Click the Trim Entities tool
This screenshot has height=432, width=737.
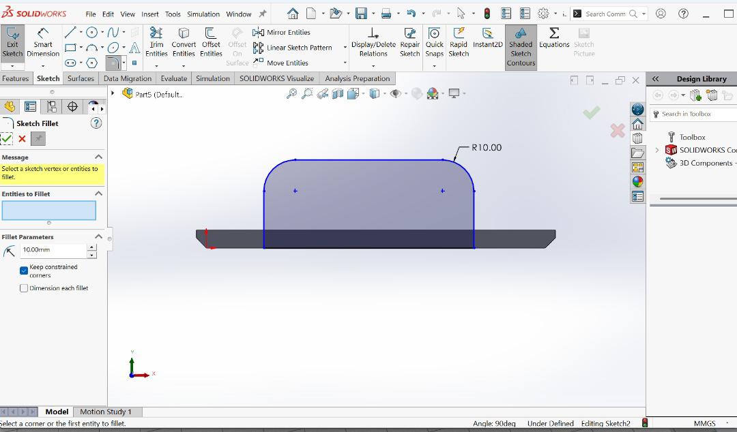tap(156, 42)
